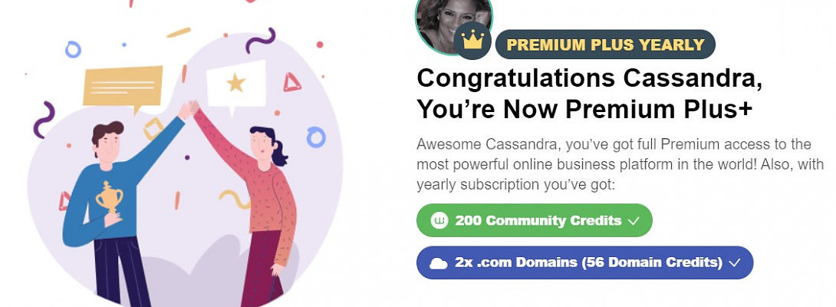
Task: Click the Awesome Cassandra description paragraph
Action: click(x=613, y=164)
